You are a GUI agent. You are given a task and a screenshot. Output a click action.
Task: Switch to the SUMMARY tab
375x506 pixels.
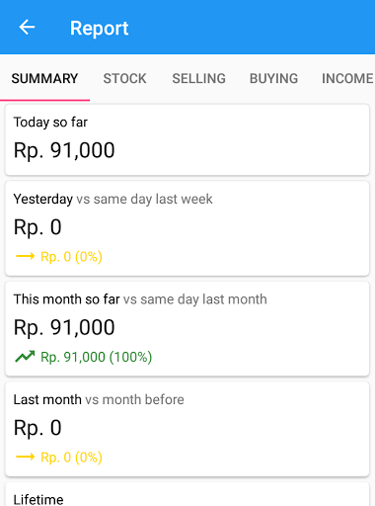coord(44,78)
